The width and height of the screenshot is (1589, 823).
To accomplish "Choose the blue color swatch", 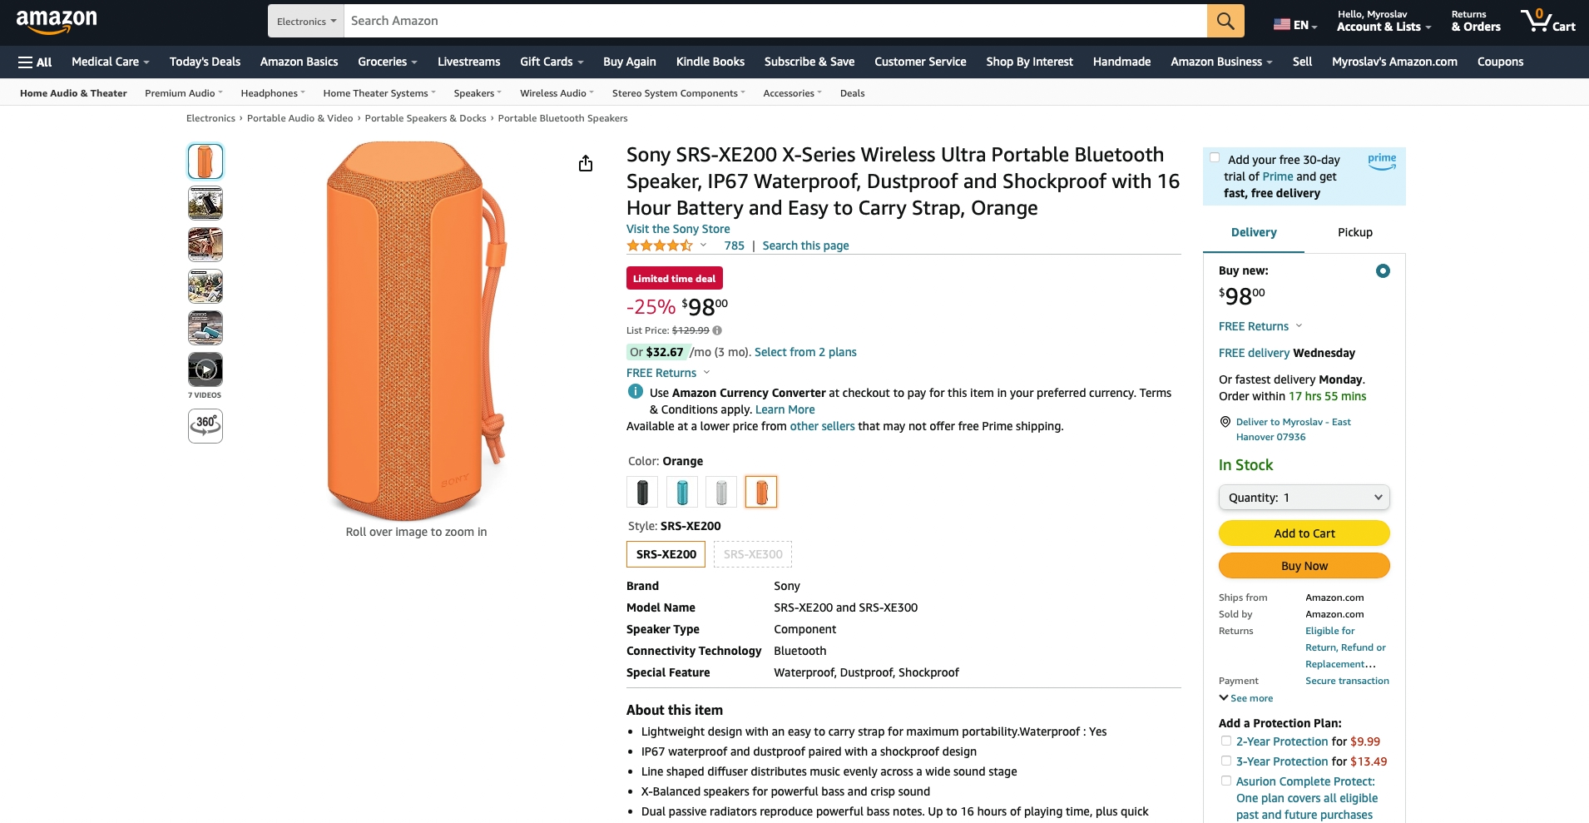I will pos(682,492).
